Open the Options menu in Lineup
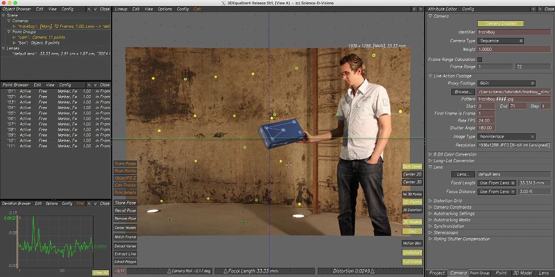 coord(165,9)
